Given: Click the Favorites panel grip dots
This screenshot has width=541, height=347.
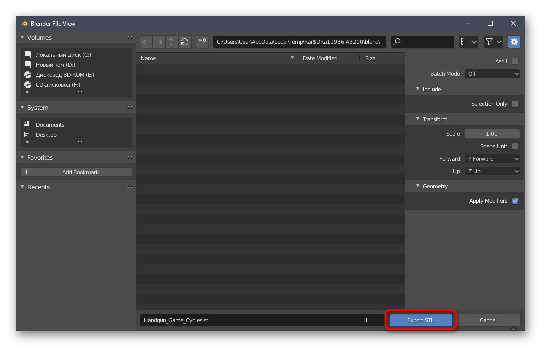Looking at the screenshot, I should pos(129,157).
